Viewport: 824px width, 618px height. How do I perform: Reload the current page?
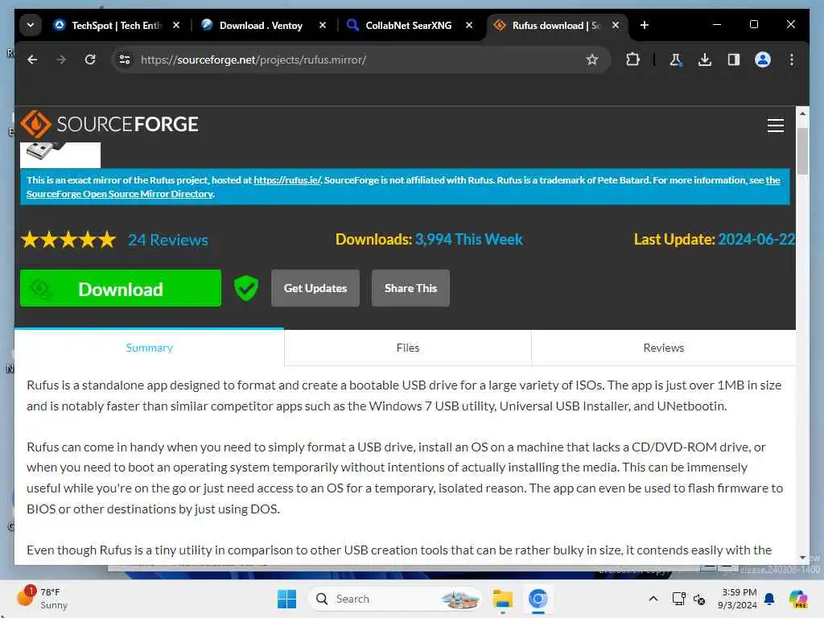tap(90, 60)
